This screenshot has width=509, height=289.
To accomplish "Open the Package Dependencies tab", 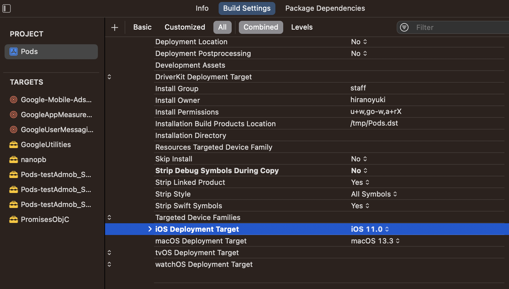I will coord(325,8).
